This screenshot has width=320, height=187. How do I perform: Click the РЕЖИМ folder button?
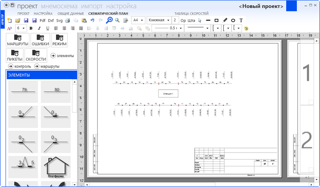[60, 40]
